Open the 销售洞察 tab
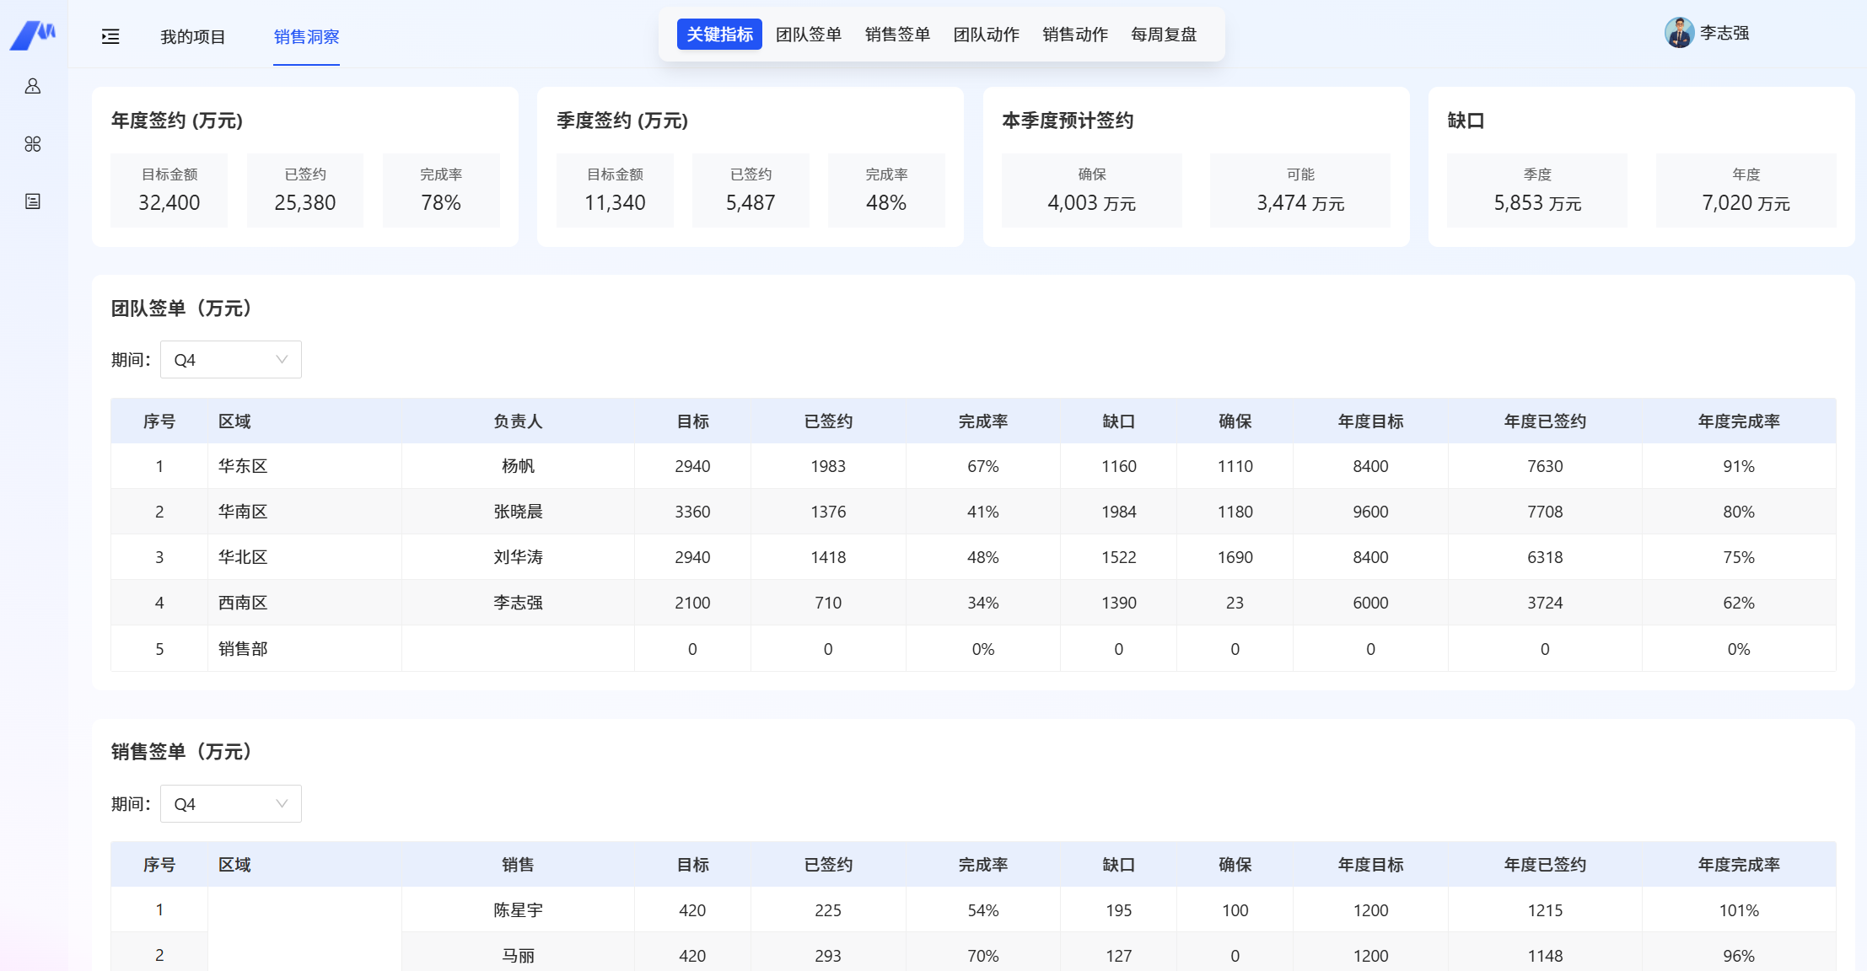This screenshot has width=1867, height=971. tap(305, 37)
